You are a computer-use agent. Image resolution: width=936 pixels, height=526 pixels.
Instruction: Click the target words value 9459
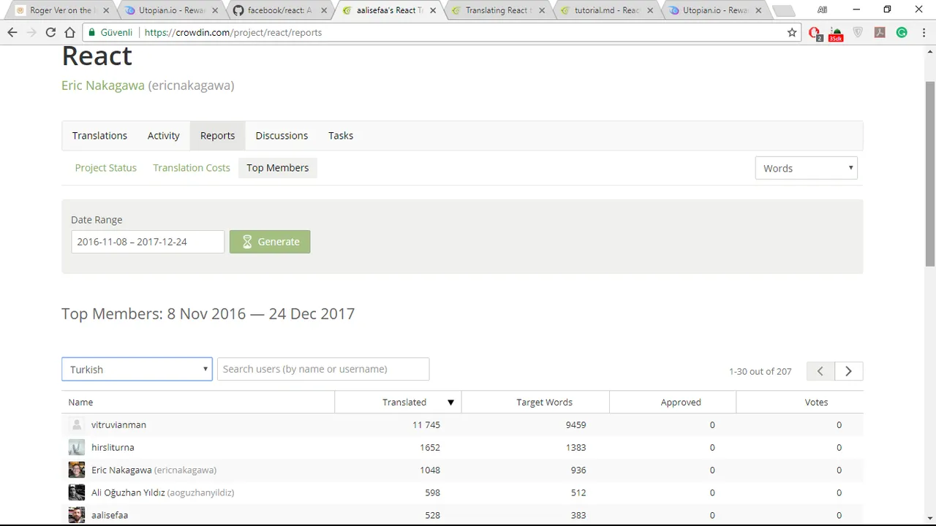tap(575, 424)
